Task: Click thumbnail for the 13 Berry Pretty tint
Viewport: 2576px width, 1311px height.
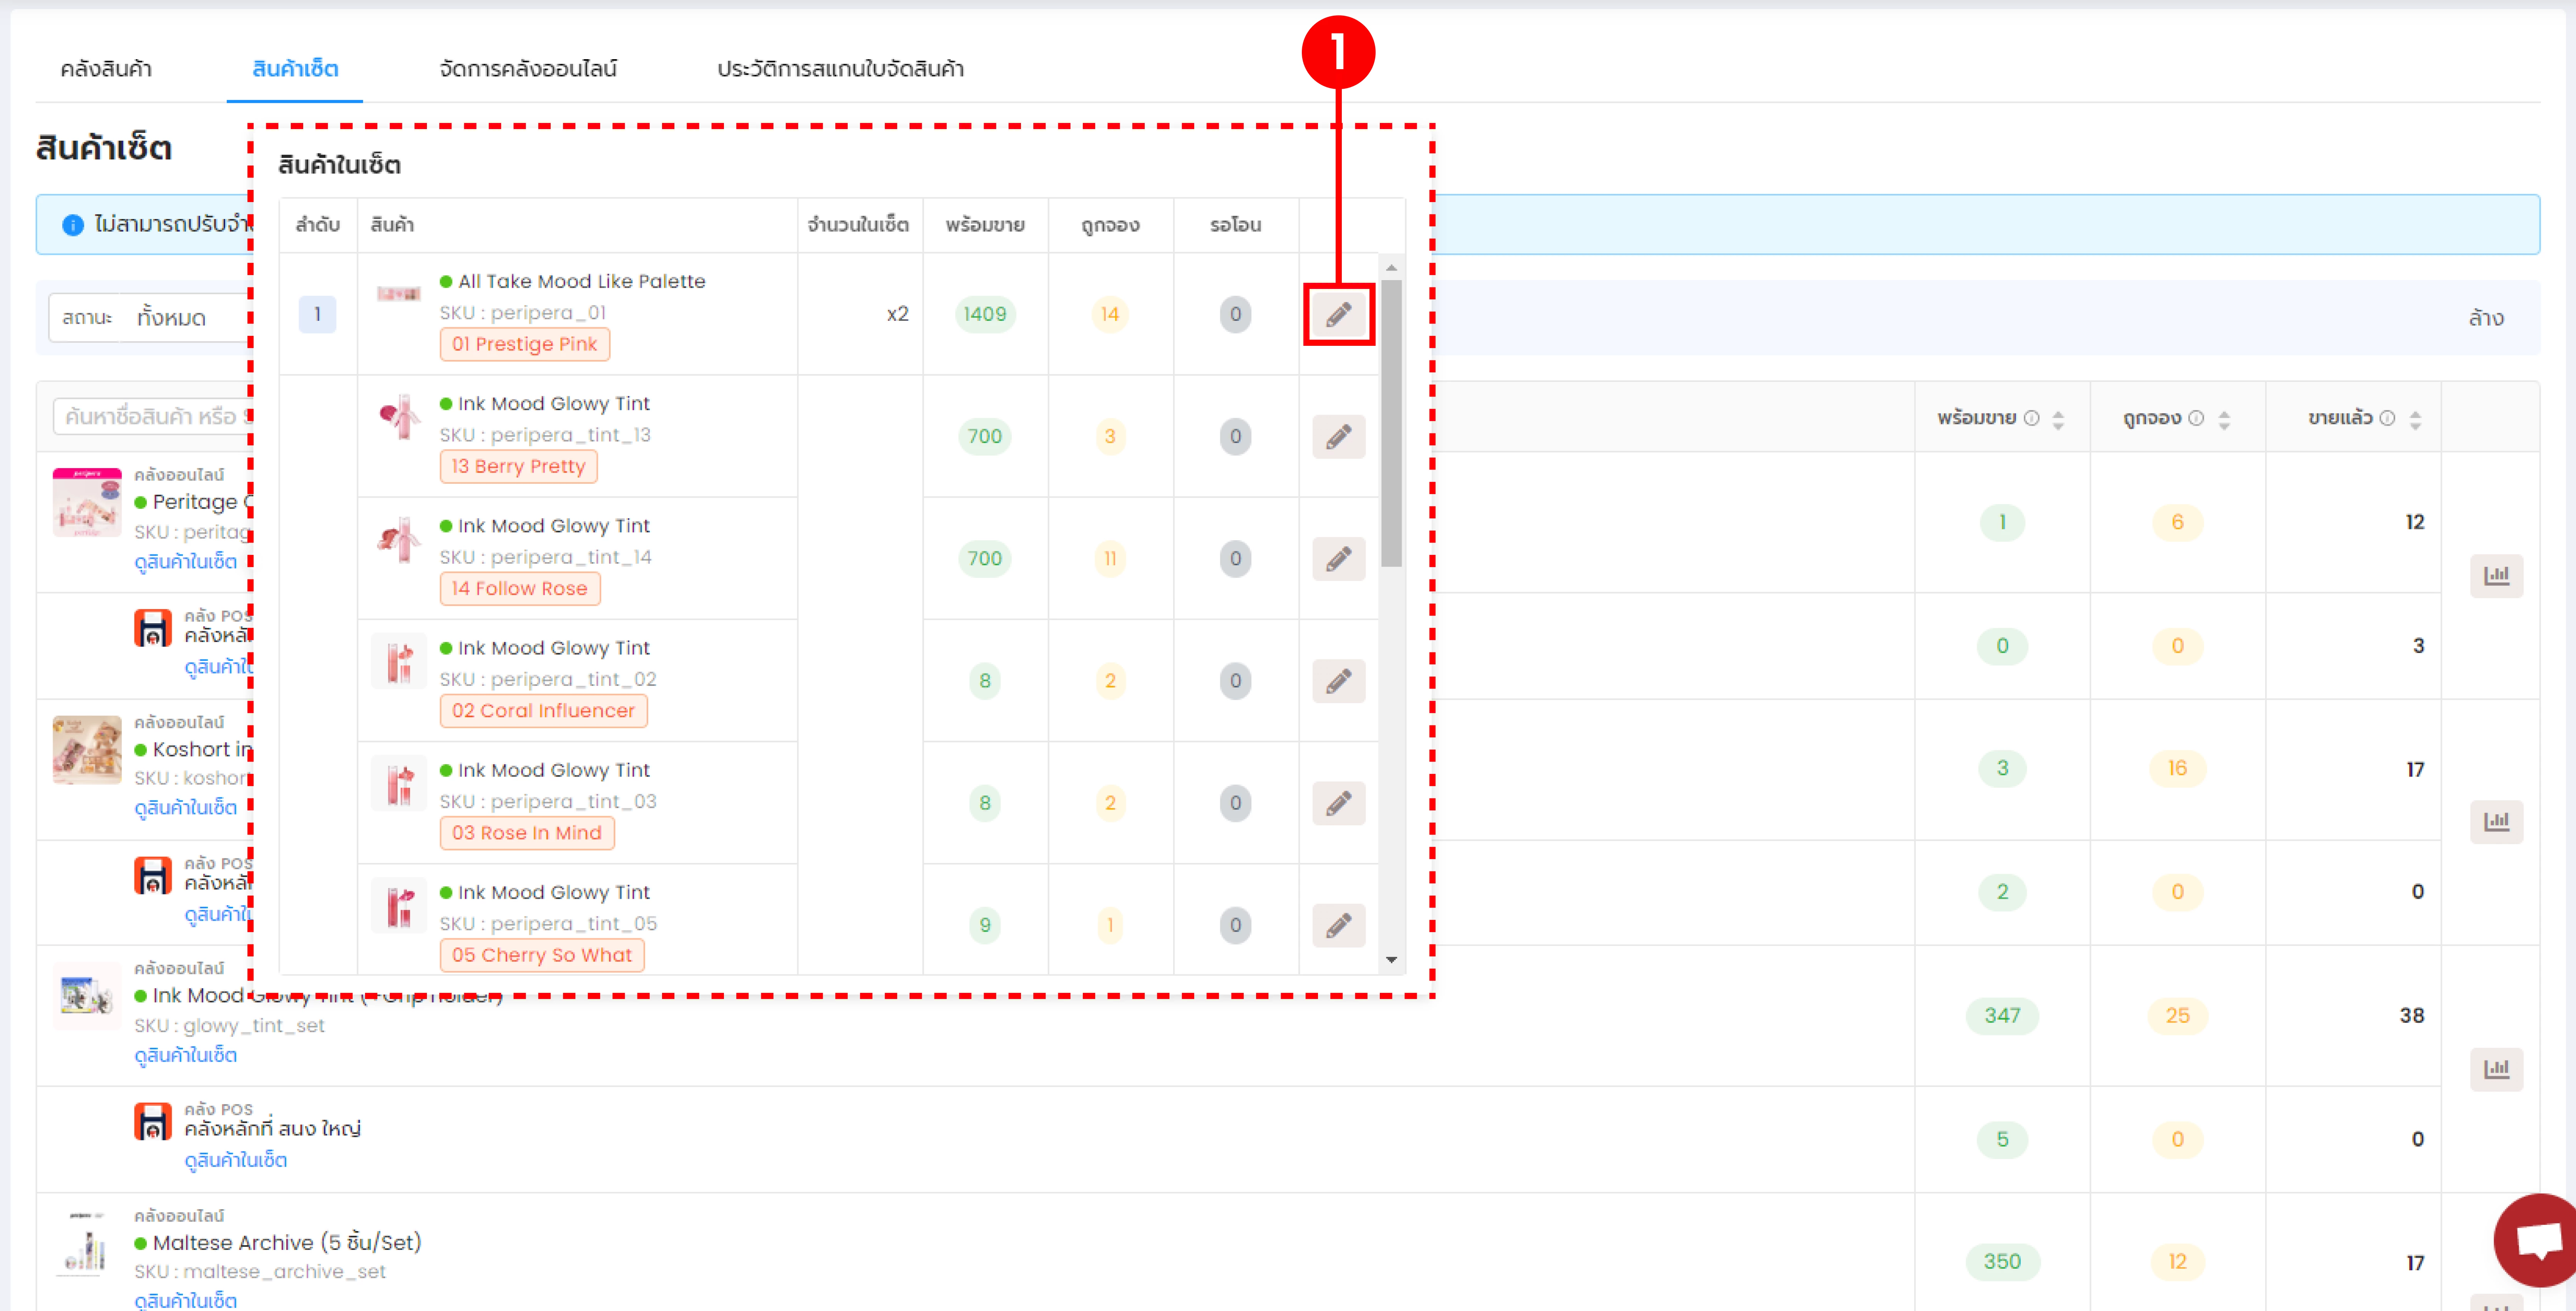Action: pyautogui.click(x=399, y=417)
